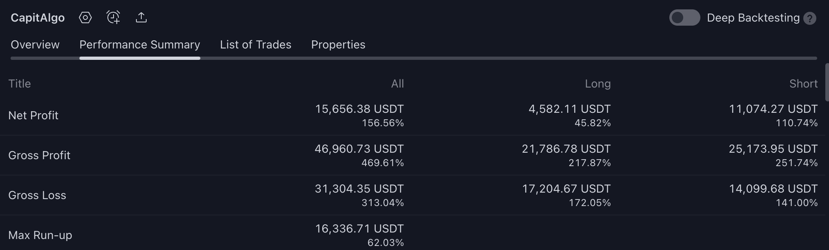
Task: Open the List of Trades tab
Action: (x=256, y=44)
